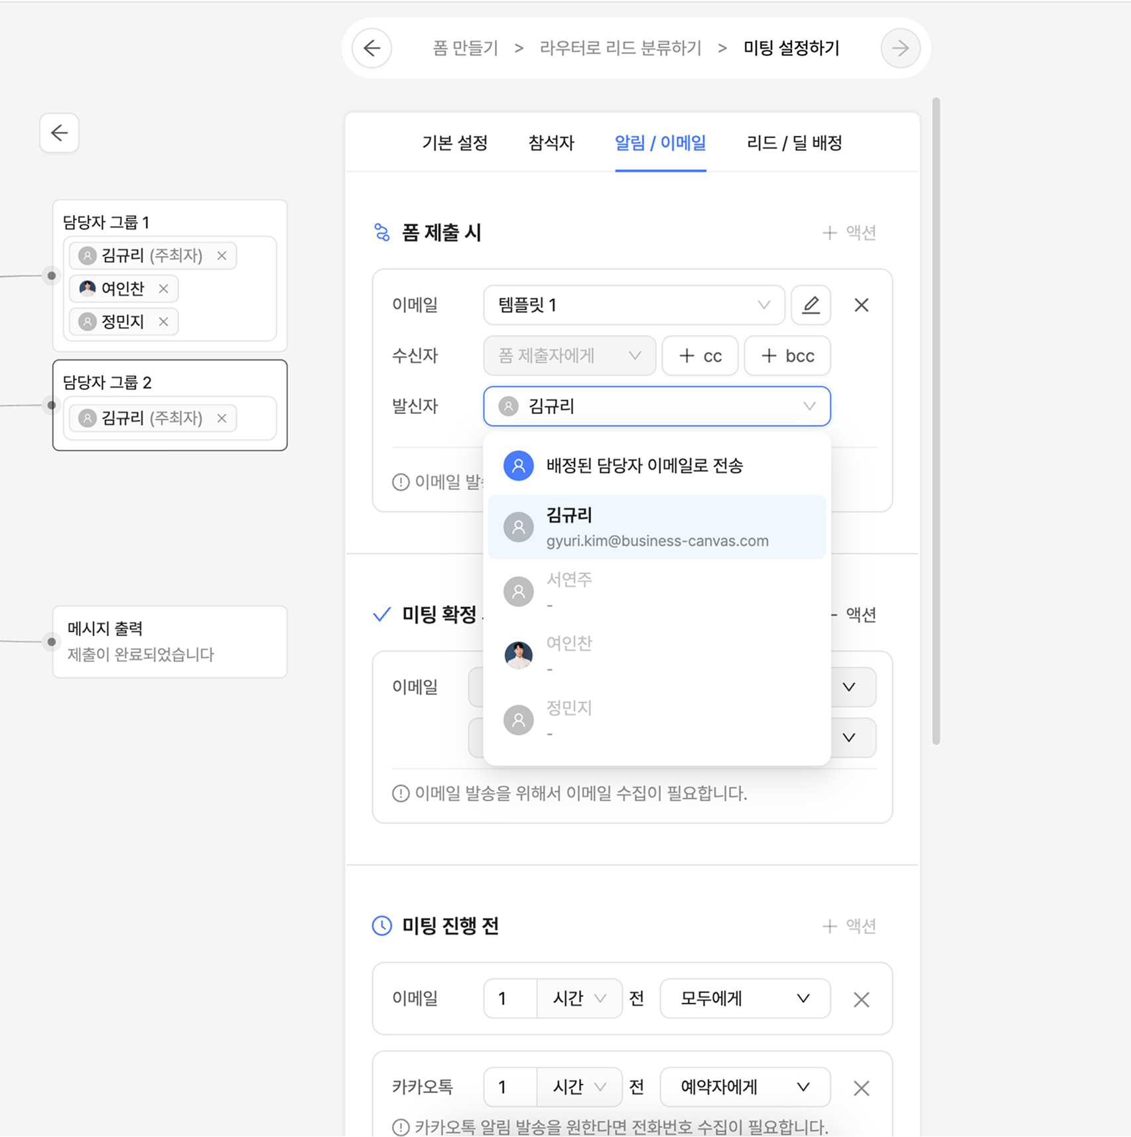Go to 라우터로 리드 분류하기 breadcrumb step
This screenshot has height=1137, width=1131.
click(620, 48)
